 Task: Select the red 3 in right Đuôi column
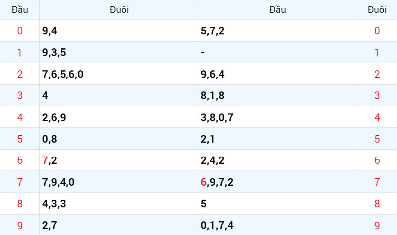pos(377,95)
